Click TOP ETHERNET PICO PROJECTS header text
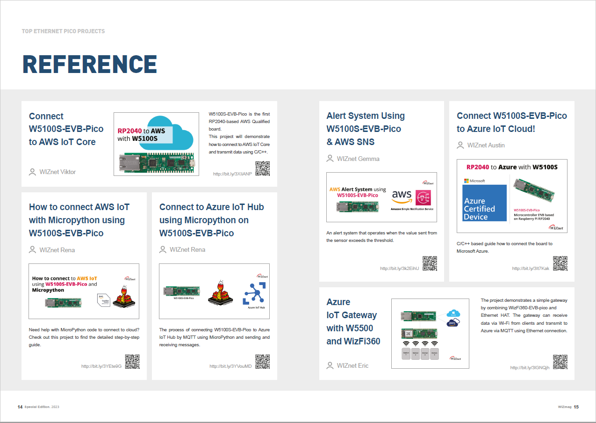 63,31
